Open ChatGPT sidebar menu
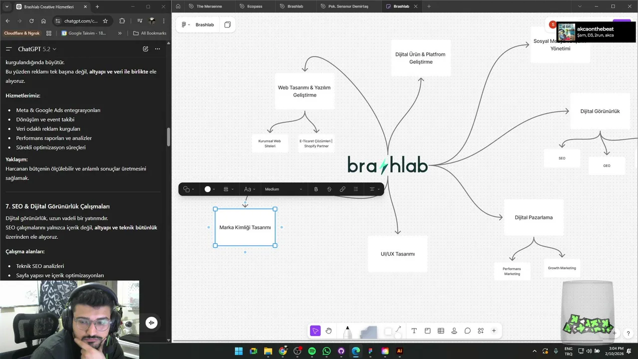Image resolution: width=638 pixels, height=359 pixels. coord(8,49)
